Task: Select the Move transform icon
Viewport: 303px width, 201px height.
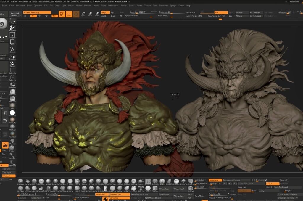Action: pos(83,14)
